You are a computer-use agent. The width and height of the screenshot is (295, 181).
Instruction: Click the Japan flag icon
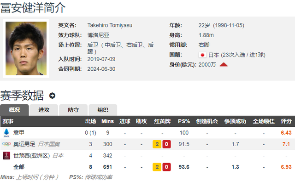(x=202, y=55)
